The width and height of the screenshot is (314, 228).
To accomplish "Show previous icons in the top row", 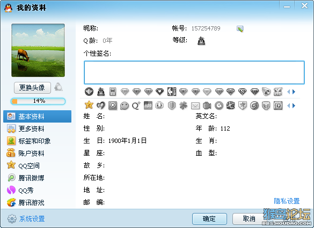I will click(289, 92).
